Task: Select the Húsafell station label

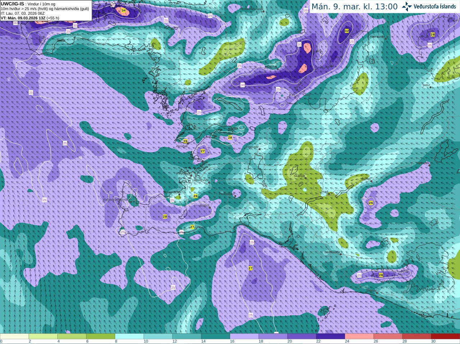Action: click(x=271, y=67)
